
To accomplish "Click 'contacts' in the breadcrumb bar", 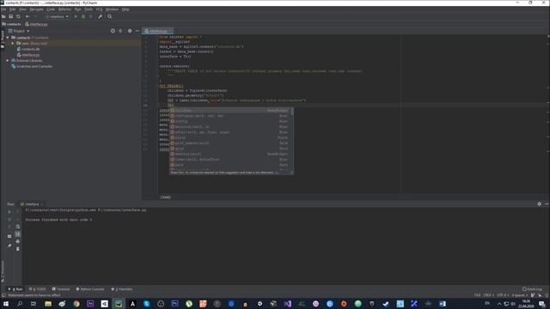I will (11, 24).
